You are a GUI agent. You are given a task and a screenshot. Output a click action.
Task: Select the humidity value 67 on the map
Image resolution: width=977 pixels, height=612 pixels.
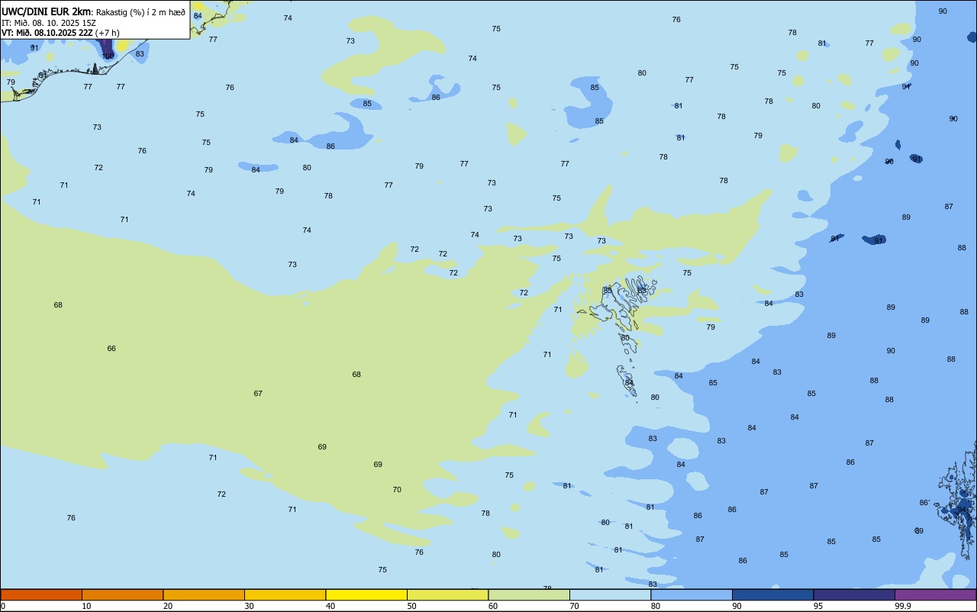pyautogui.click(x=258, y=394)
